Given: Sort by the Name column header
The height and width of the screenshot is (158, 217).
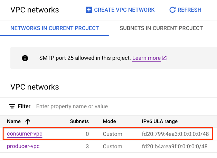Looking at the screenshot, I should pyautogui.click(x=14, y=121).
